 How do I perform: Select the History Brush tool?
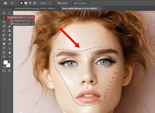click(4, 35)
